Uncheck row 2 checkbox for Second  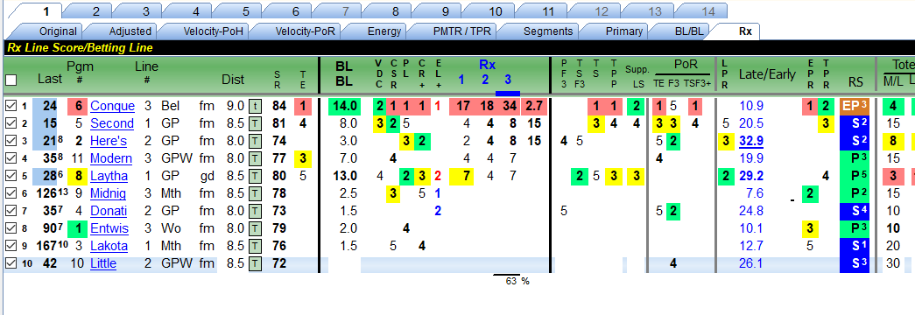point(11,123)
